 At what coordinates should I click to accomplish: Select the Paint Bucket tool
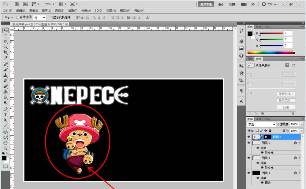coord(6,92)
